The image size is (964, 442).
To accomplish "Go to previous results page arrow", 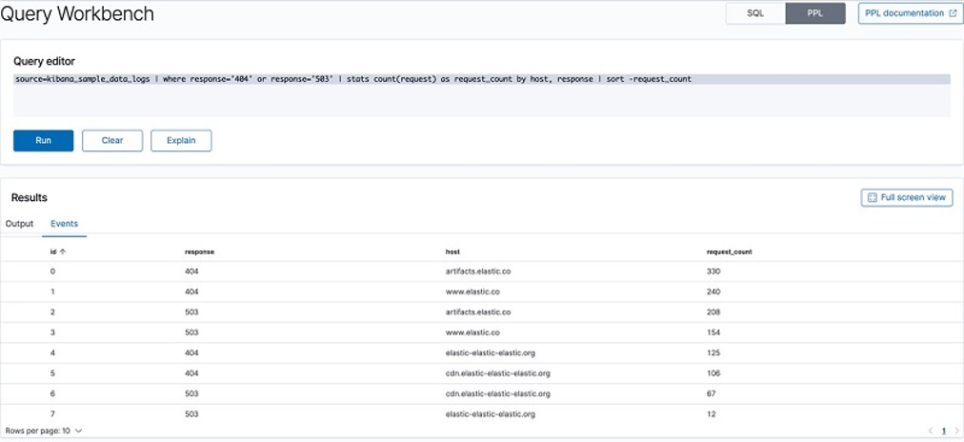I will (931, 431).
